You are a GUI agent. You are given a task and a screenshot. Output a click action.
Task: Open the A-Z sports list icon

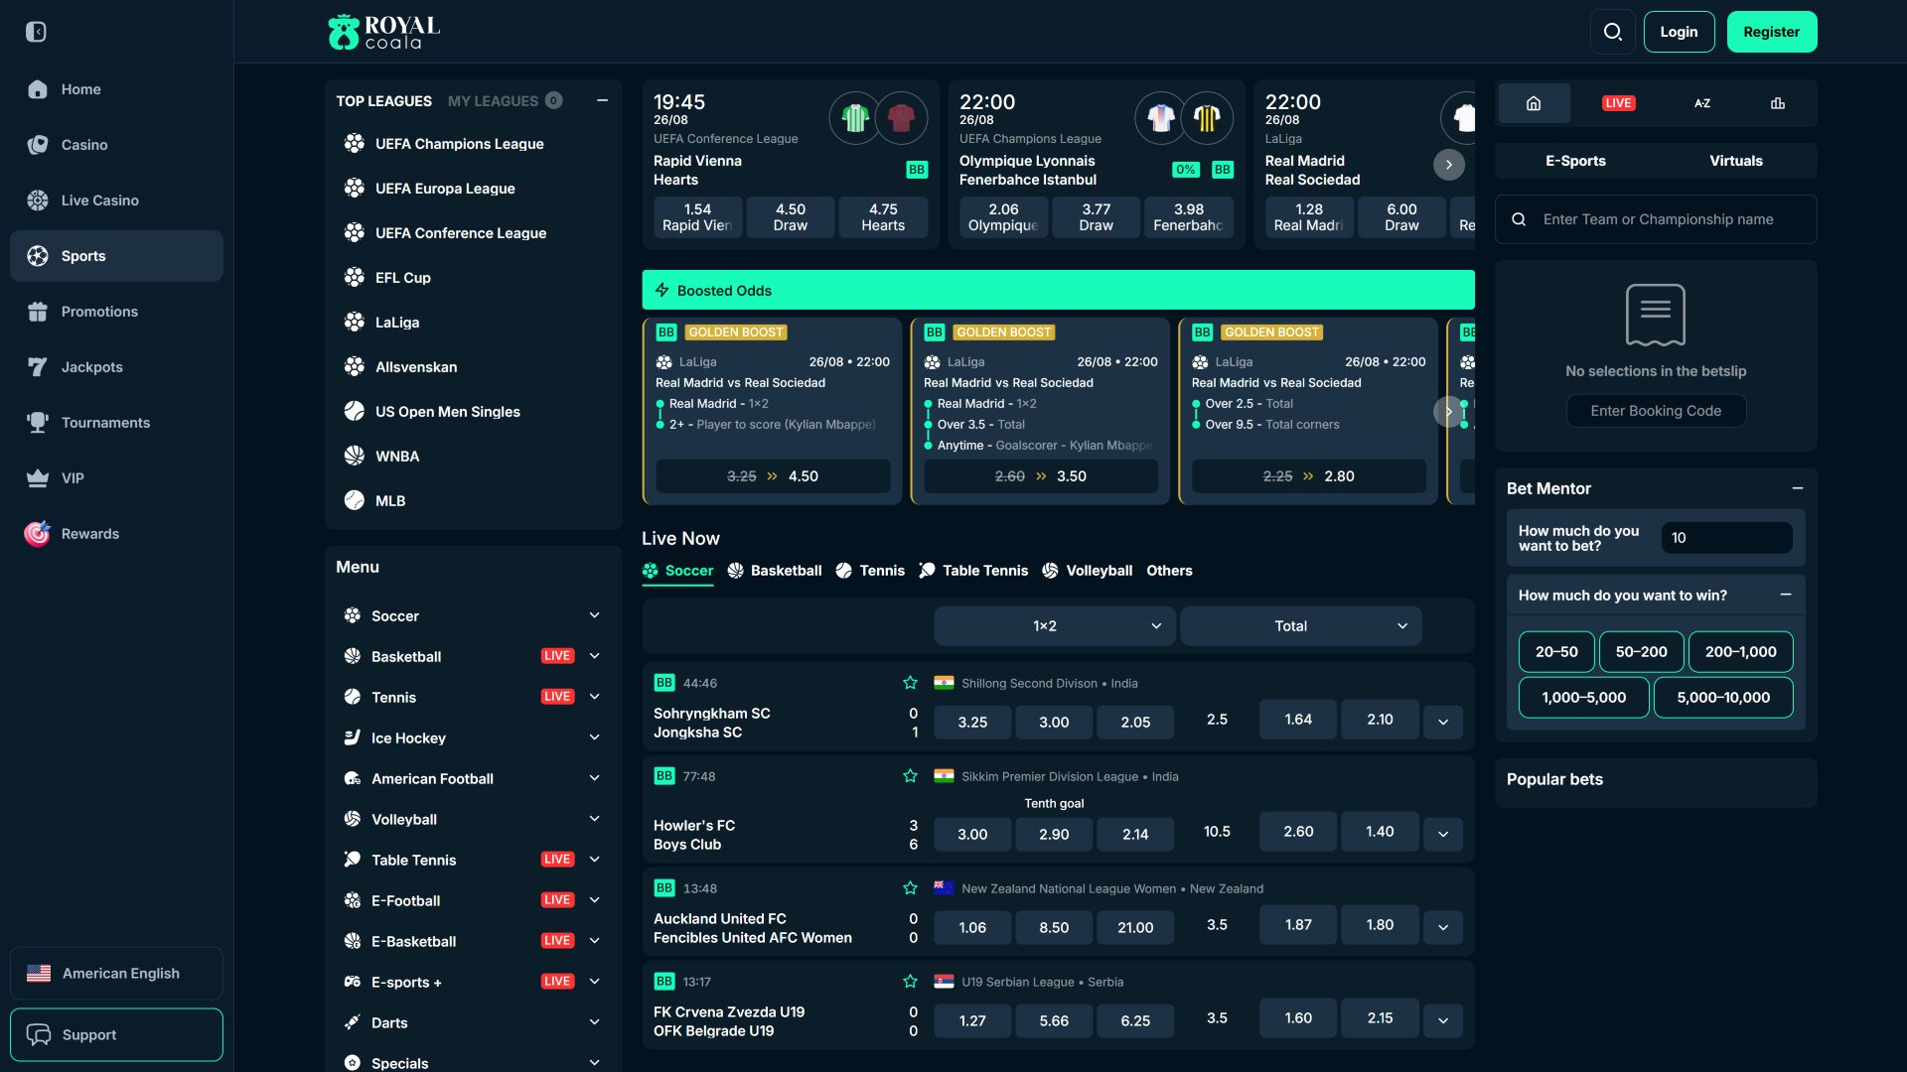pos(1702,103)
